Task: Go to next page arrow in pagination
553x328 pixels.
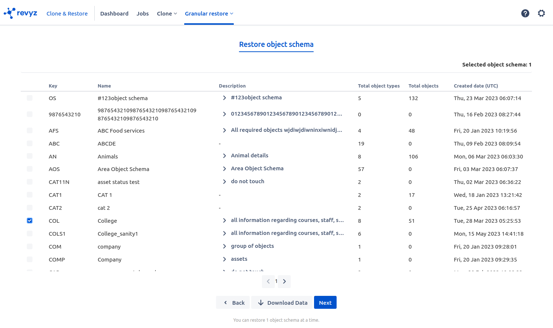Action: 284,281
